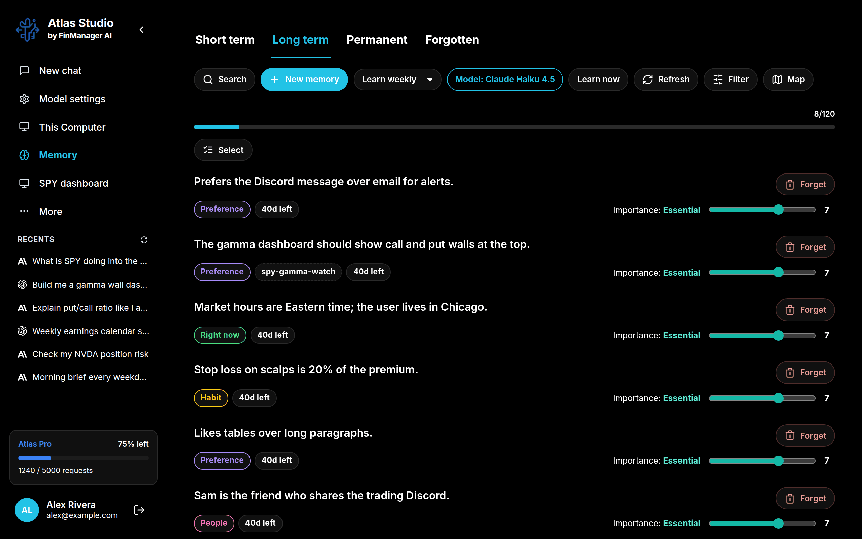Switch to the Permanent tab
Viewport: 862px width, 539px height.
[377, 39]
